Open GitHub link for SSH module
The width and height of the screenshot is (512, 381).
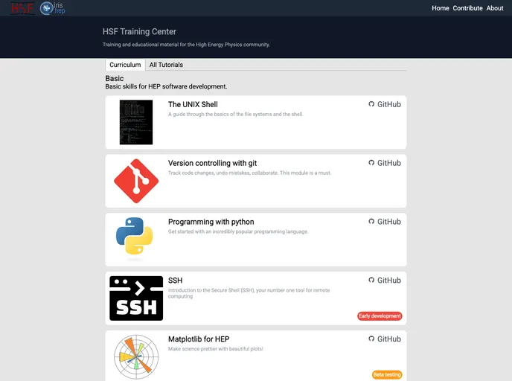pyautogui.click(x=385, y=281)
